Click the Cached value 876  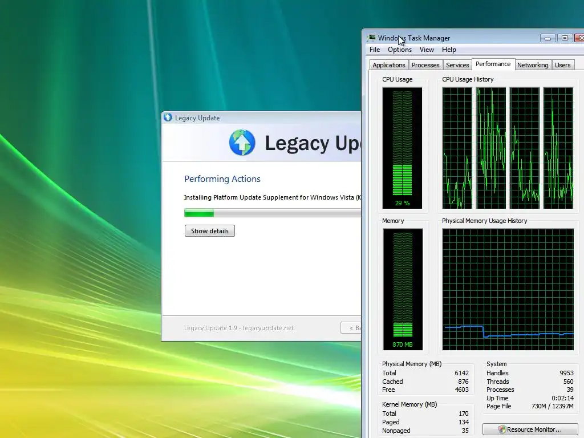pyautogui.click(x=463, y=382)
